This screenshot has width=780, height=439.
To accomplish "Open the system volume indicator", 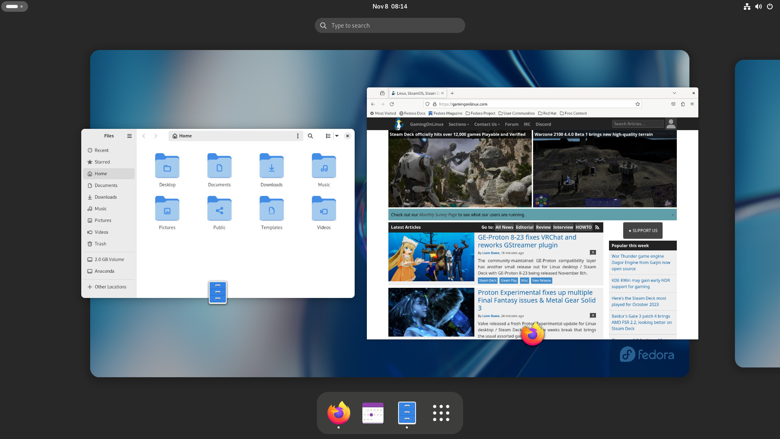I will click(x=758, y=7).
